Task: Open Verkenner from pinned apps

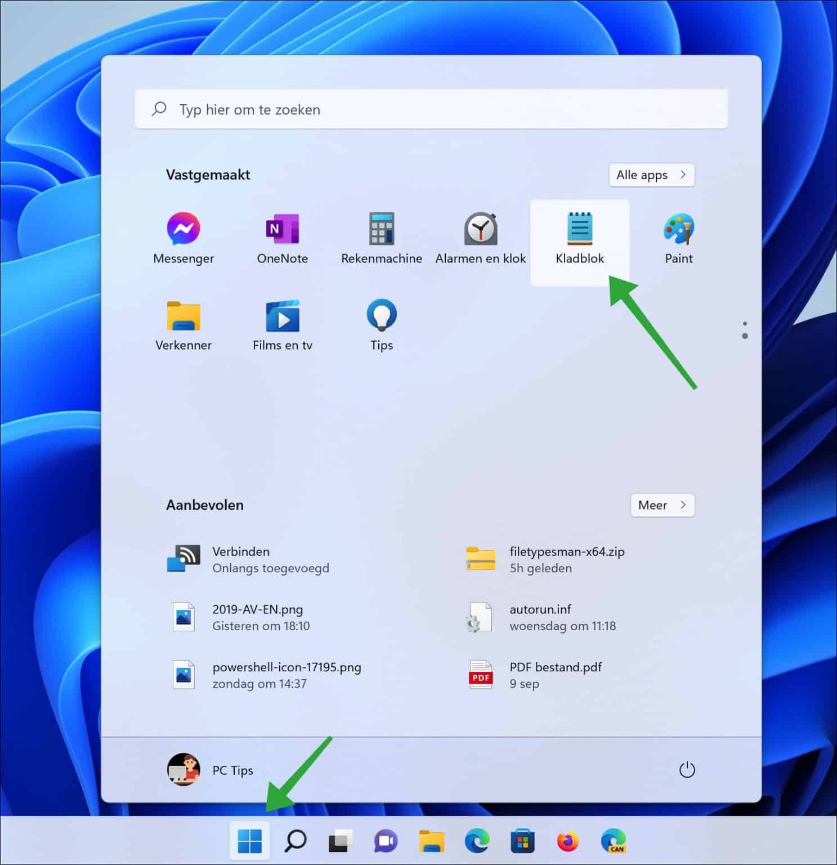Action: click(183, 326)
